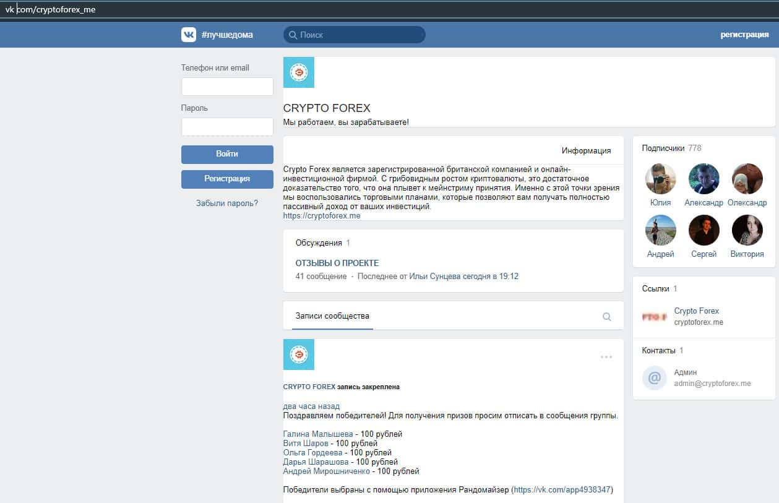Open subscriber Александр's avatar
The image size is (779, 503).
point(704,179)
